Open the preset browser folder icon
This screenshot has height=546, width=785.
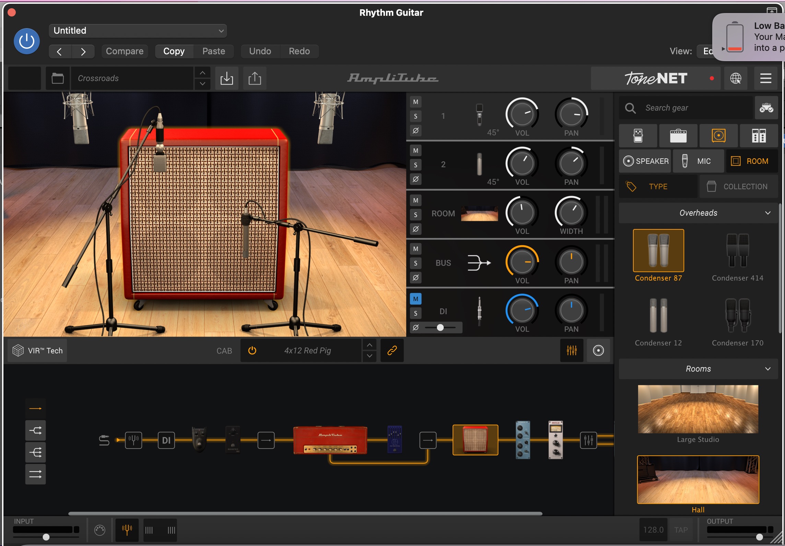pos(58,78)
